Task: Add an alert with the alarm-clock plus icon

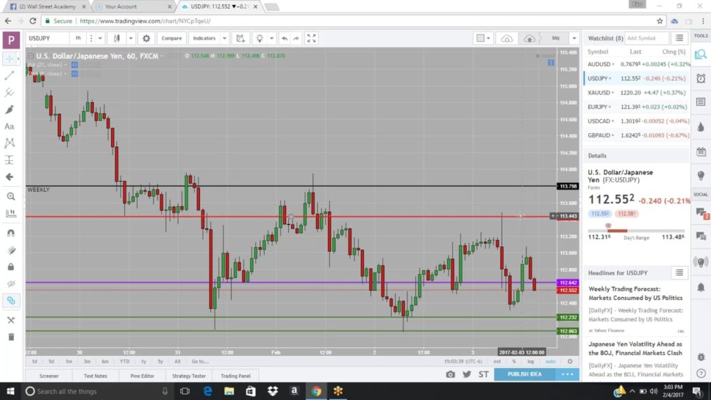Action: coord(240,39)
